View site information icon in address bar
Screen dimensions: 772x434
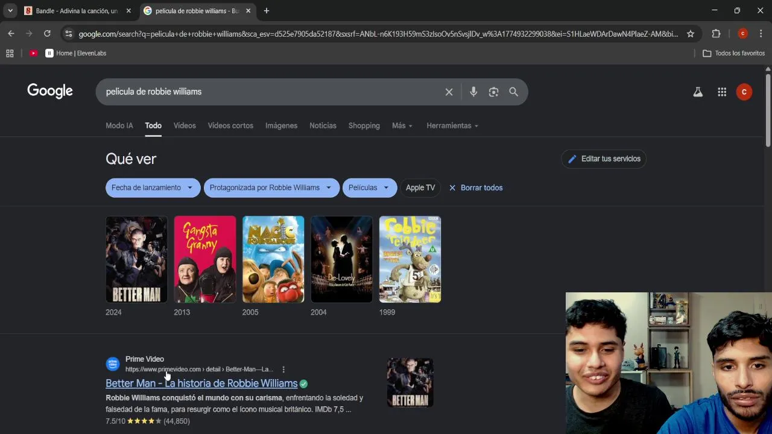tap(68, 34)
